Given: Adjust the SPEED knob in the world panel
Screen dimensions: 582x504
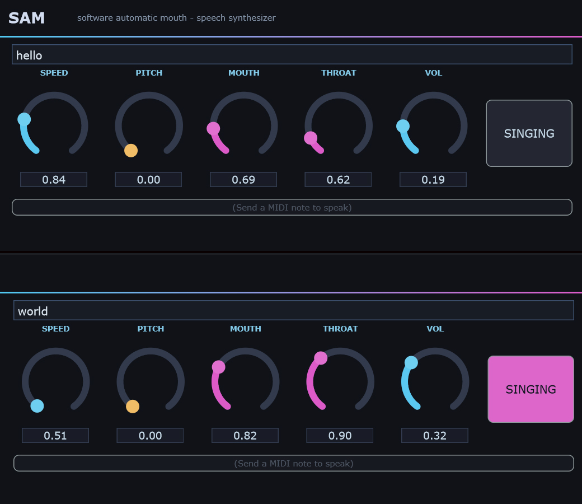Looking at the screenshot, I should (x=55, y=381).
